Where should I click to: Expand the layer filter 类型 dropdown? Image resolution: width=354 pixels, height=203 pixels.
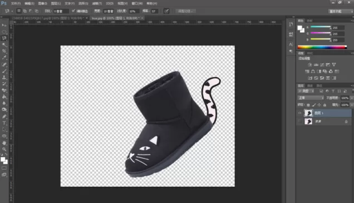pyautogui.click(x=306, y=91)
